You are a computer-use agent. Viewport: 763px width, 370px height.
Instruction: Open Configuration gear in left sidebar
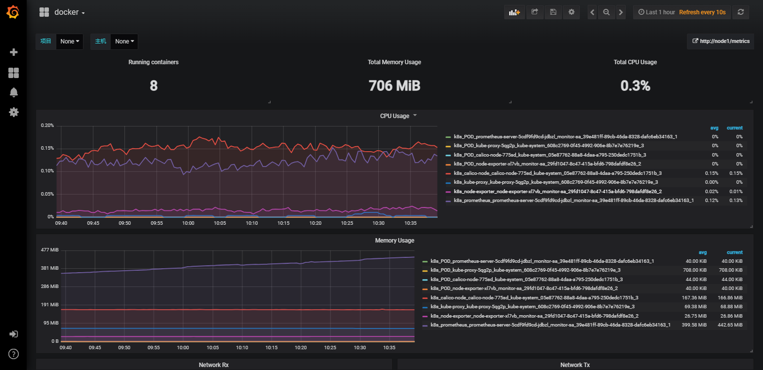click(x=14, y=112)
